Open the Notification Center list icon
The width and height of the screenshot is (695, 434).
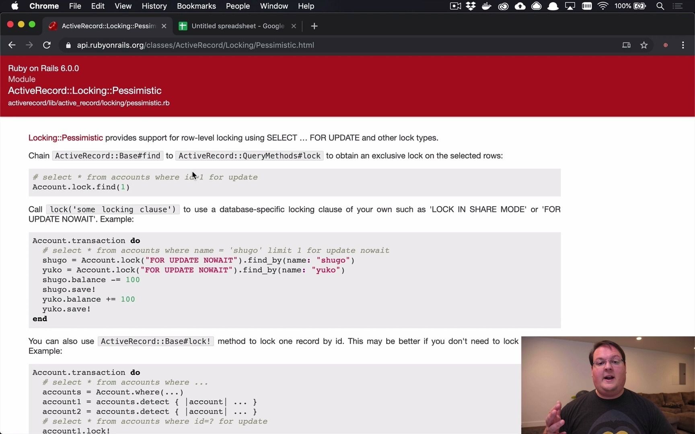click(x=678, y=6)
